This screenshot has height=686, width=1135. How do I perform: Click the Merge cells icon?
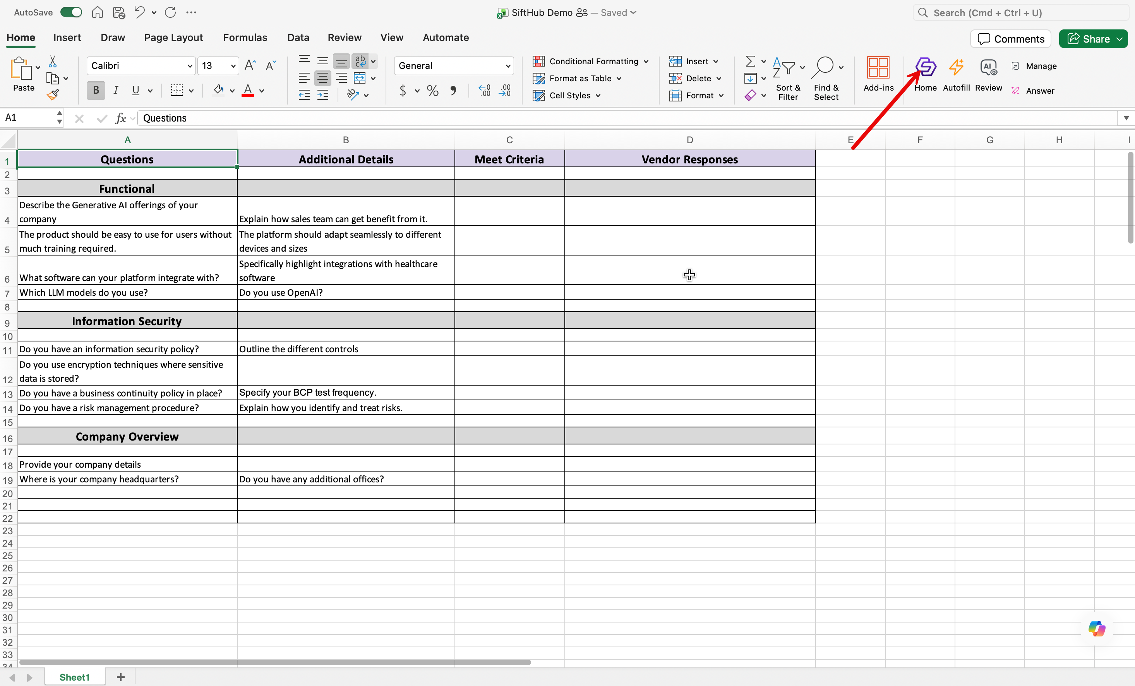click(x=360, y=78)
